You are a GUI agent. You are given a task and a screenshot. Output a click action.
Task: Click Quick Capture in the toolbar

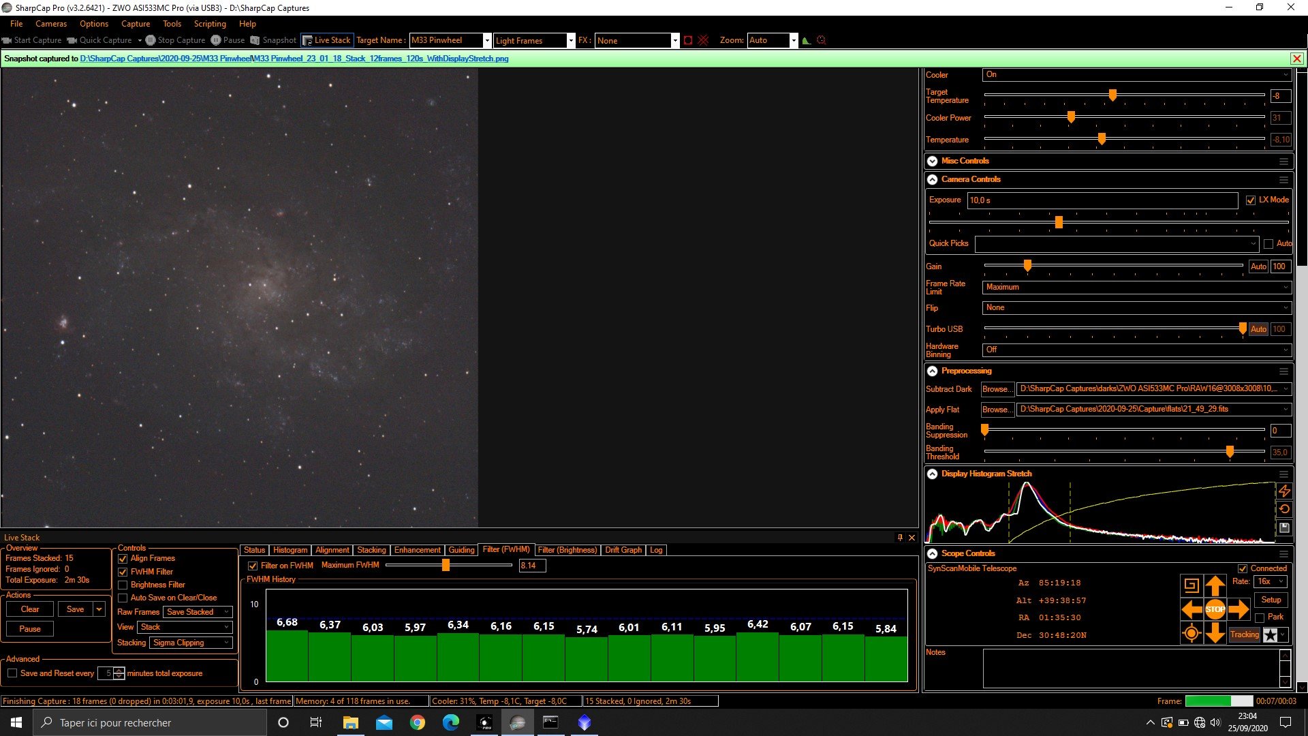point(99,40)
